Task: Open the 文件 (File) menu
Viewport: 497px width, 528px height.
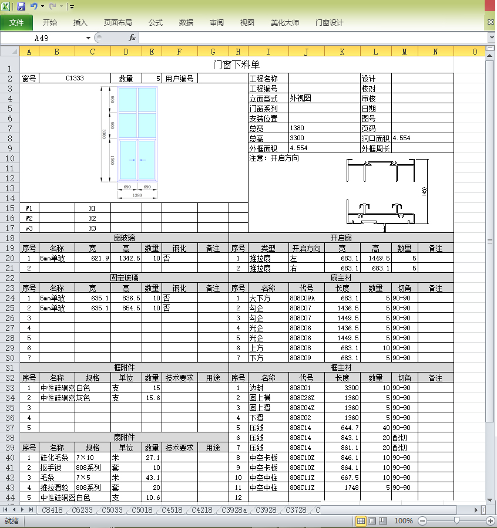Action: point(16,23)
